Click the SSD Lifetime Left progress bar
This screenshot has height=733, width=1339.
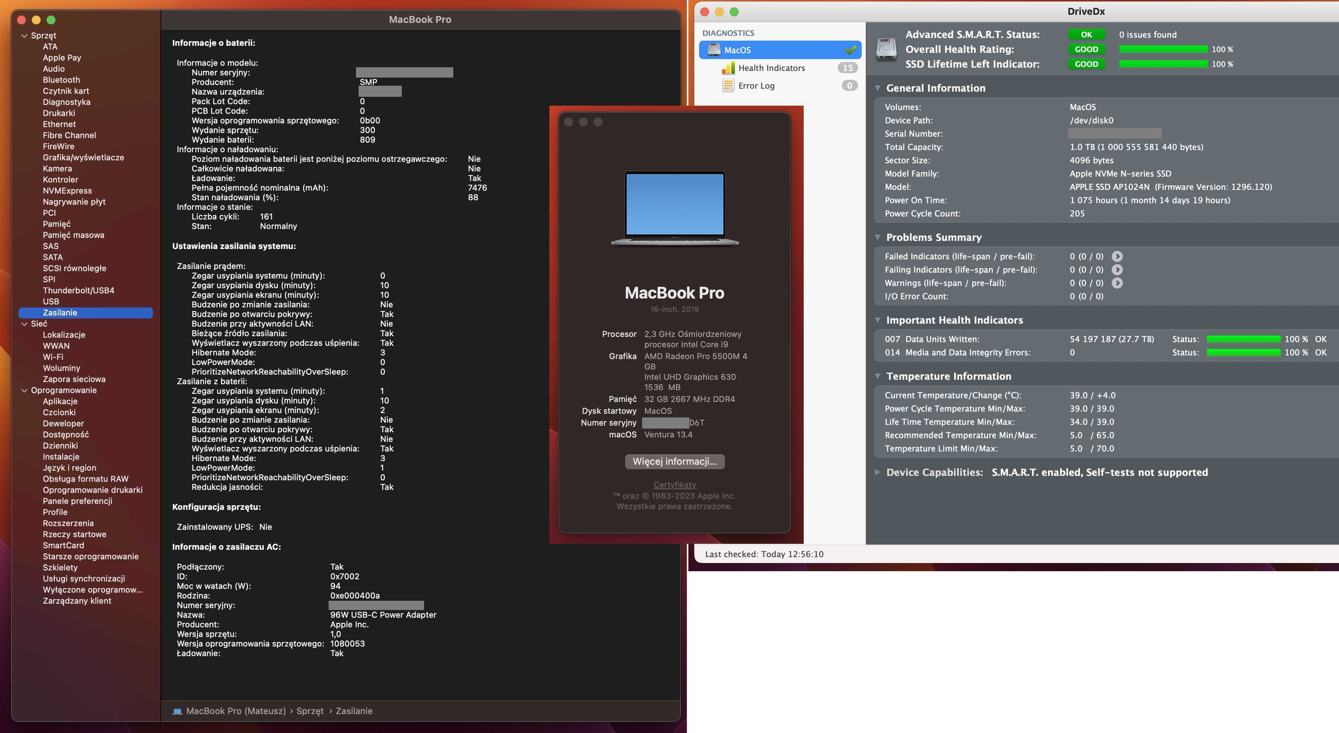tap(1163, 64)
